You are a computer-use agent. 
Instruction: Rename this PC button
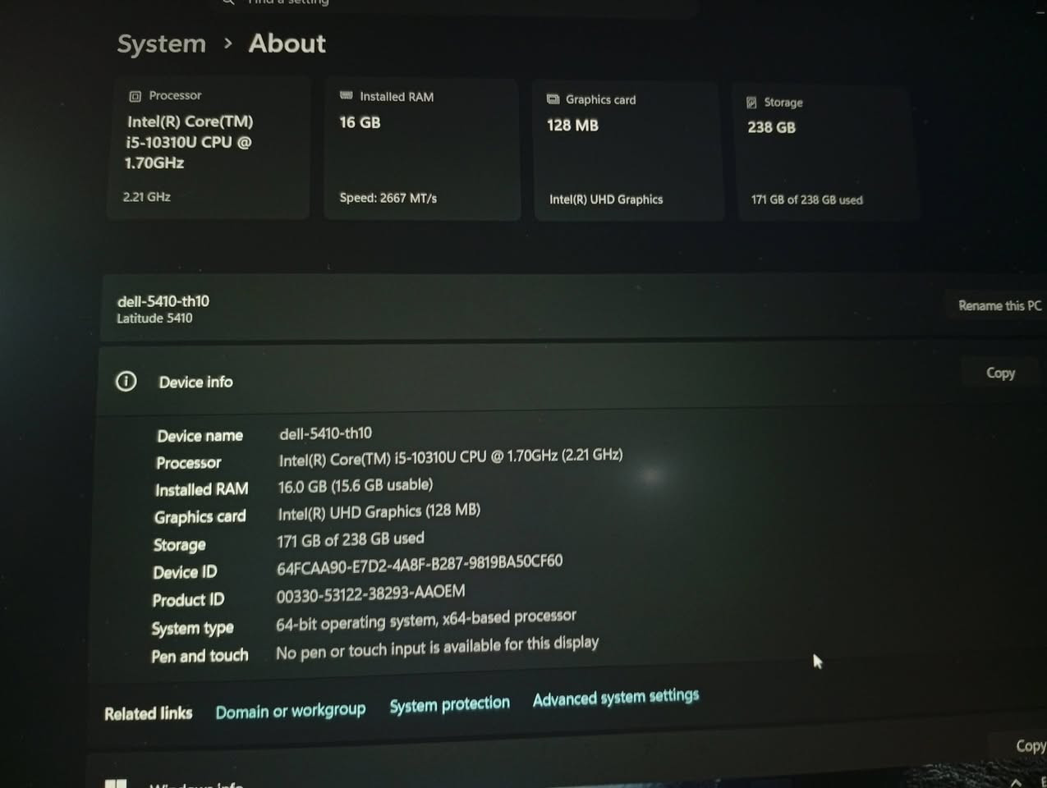click(999, 305)
